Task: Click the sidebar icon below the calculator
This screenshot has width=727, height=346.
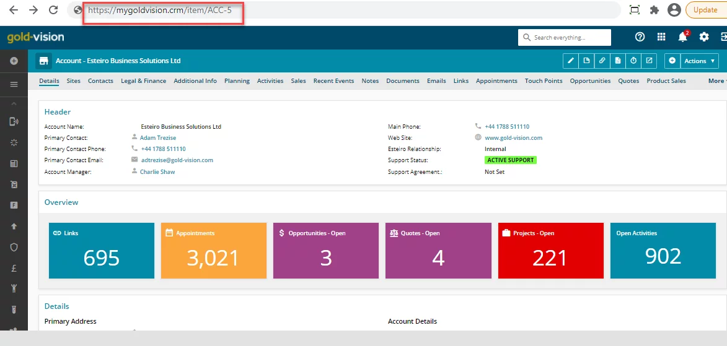Action: coord(14,184)
